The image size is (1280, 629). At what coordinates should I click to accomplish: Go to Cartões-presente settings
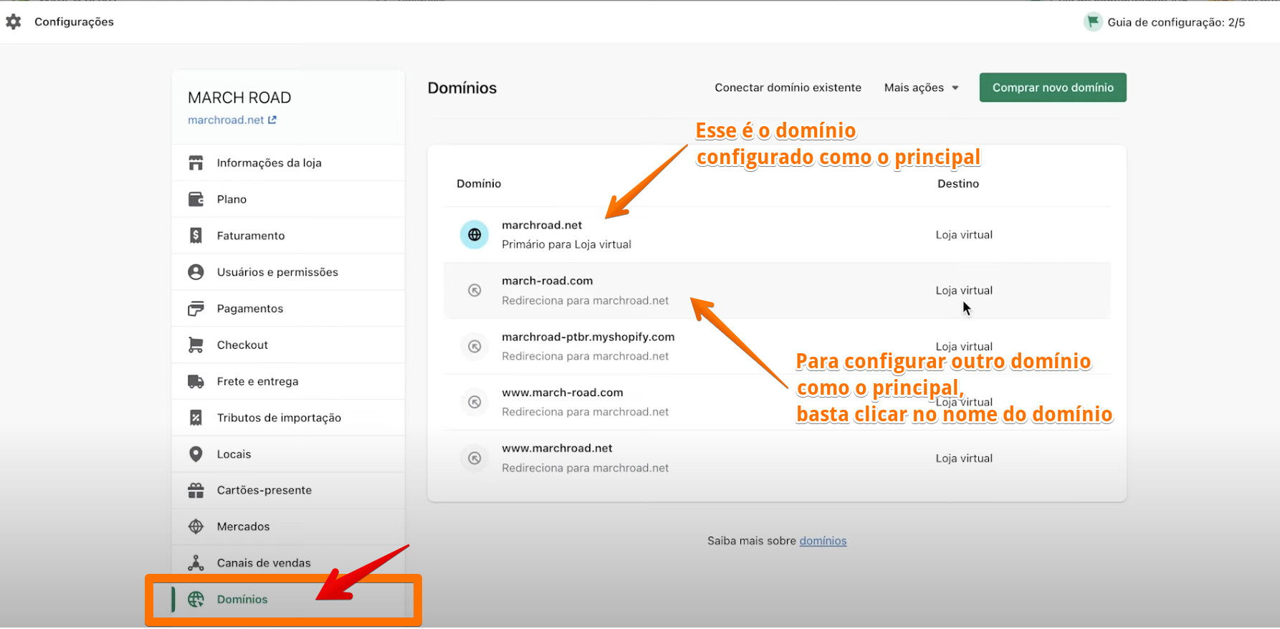point(288,491)
